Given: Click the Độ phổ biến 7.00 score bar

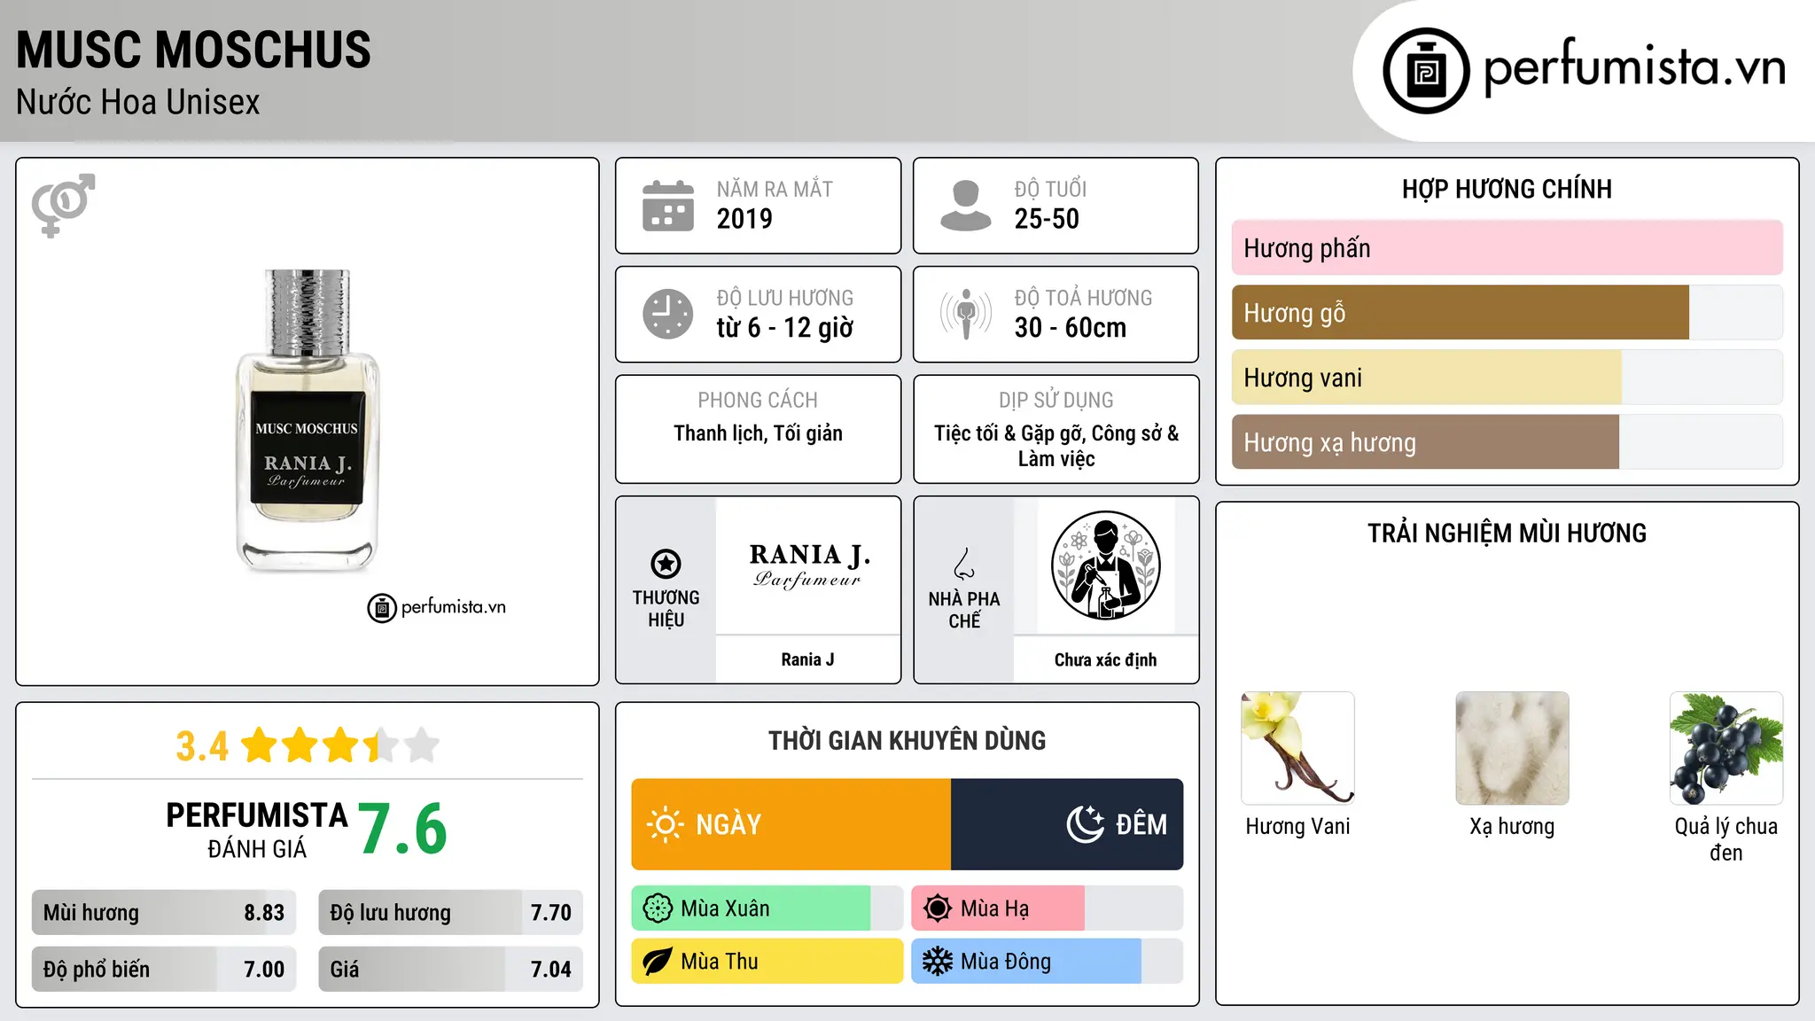Looking at the screenshot, I should point(164,970).
